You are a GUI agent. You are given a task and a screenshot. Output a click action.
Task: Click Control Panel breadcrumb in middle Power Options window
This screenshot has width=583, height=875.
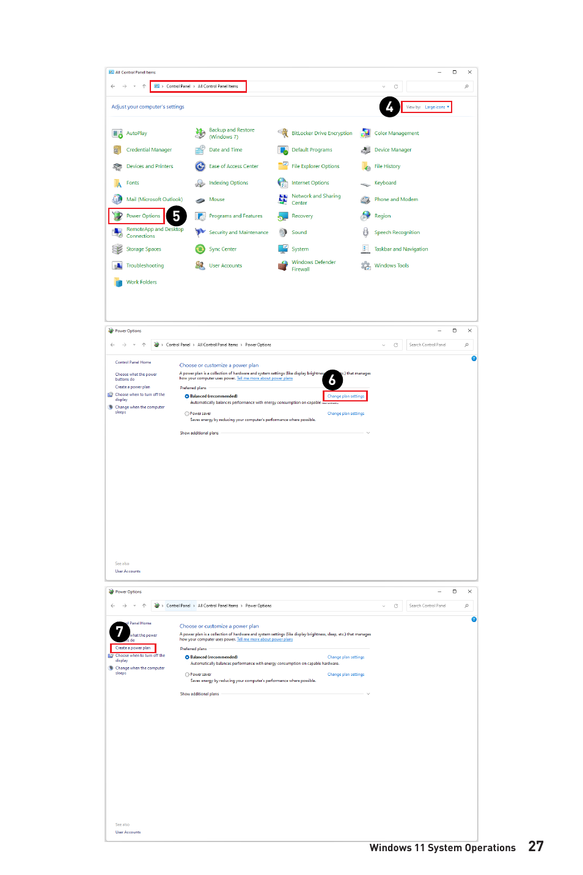[178, 345]
